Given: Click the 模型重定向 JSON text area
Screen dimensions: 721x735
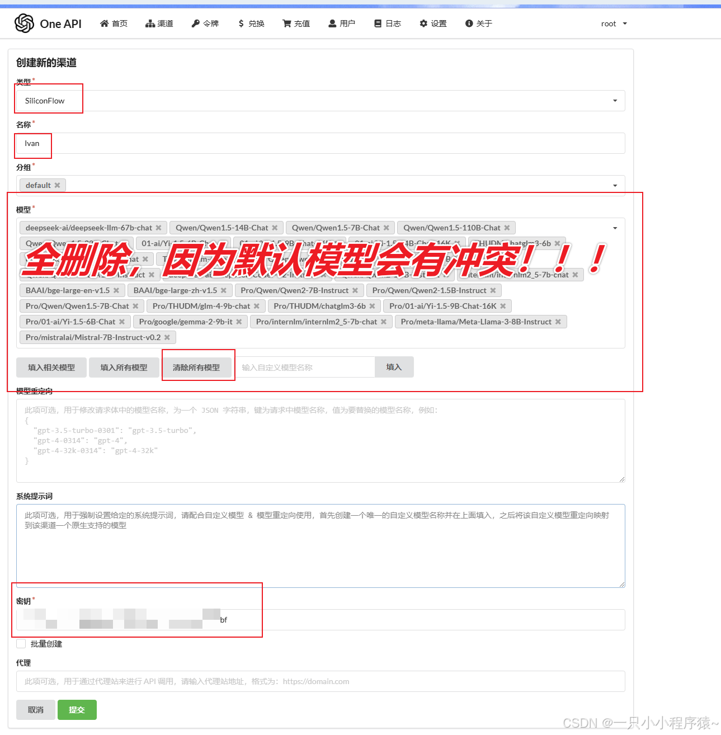Looking at the screenshot, I should (321, 441).
